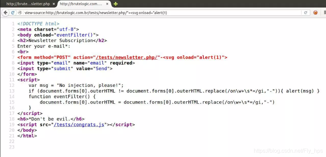Click the </html> tag on line 21
The height and width of the screenshot is (157, 326).
(x=27, y=136)
